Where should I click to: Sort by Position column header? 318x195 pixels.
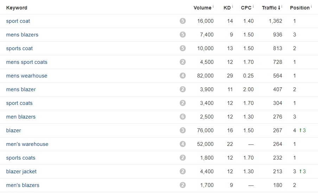pyautogui.click(x=300, y=8)
